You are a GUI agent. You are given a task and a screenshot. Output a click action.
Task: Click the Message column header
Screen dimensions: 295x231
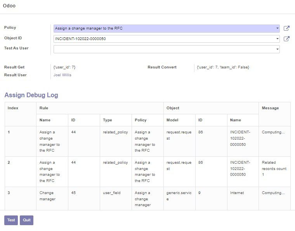[270, 108]
